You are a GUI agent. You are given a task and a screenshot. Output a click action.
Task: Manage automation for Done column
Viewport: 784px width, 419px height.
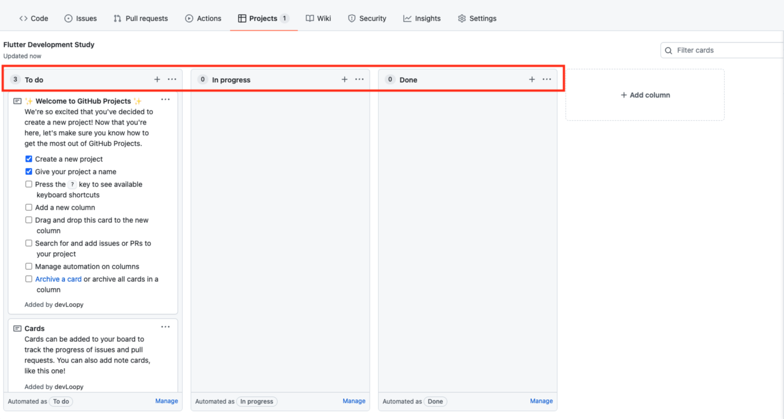click(541, 401)
